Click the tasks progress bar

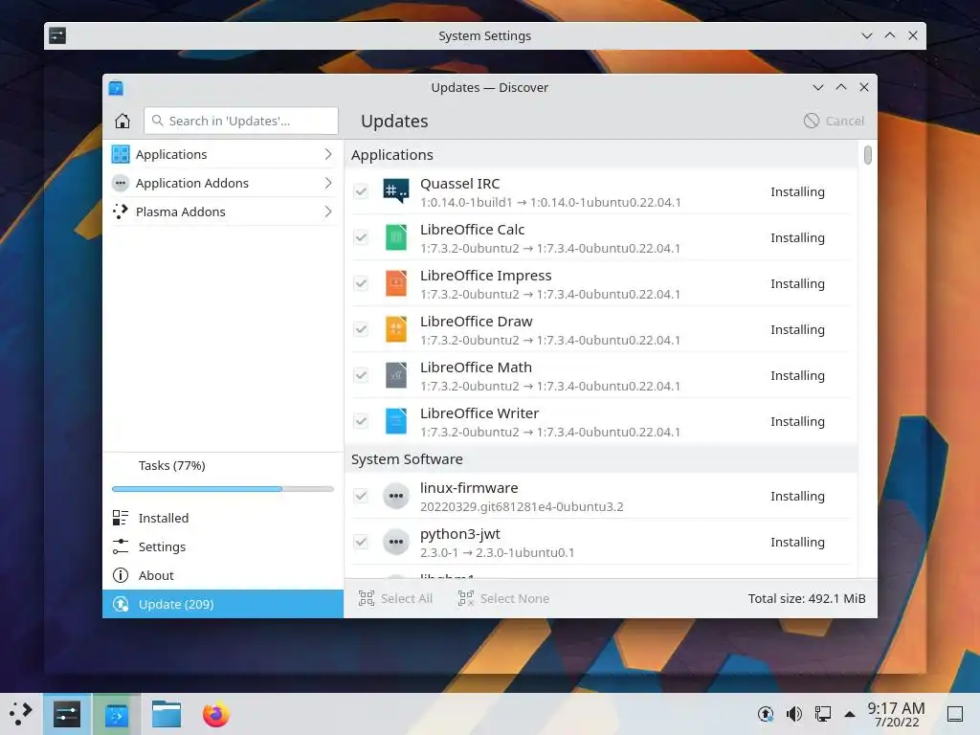click(222, 489)
